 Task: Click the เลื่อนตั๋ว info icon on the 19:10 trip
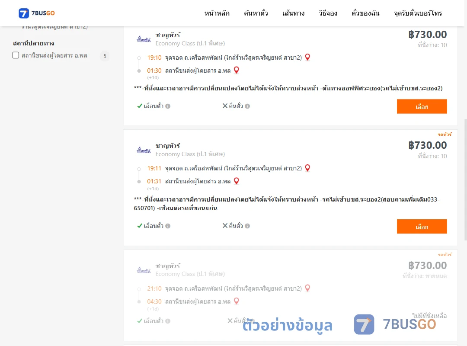tap(168, 106)
